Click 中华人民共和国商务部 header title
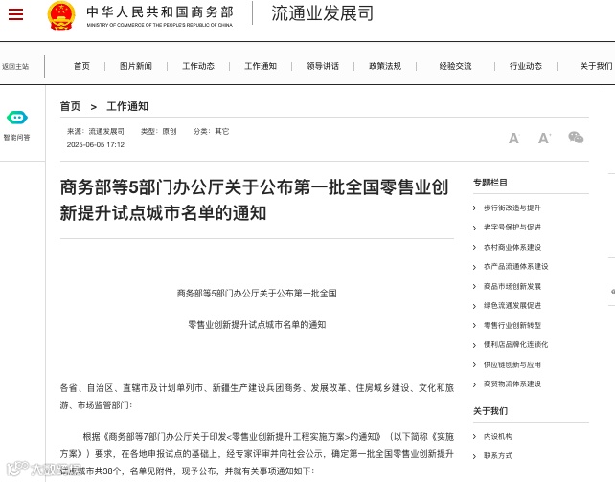The width and height of the screenshot is (615, 482). point(160,12)
